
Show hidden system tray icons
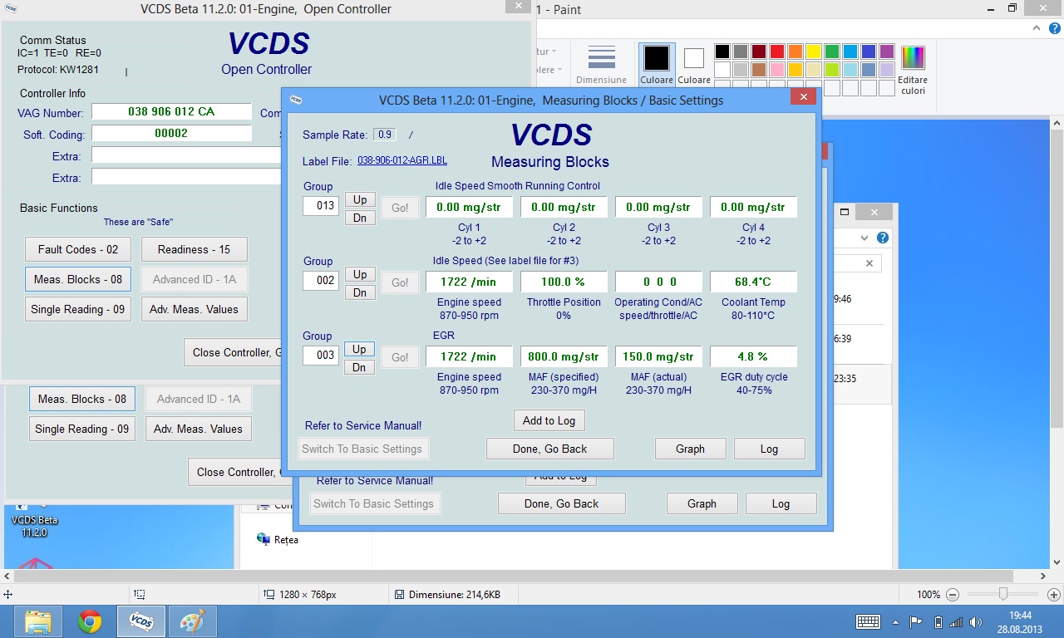[x=895, y=621]
